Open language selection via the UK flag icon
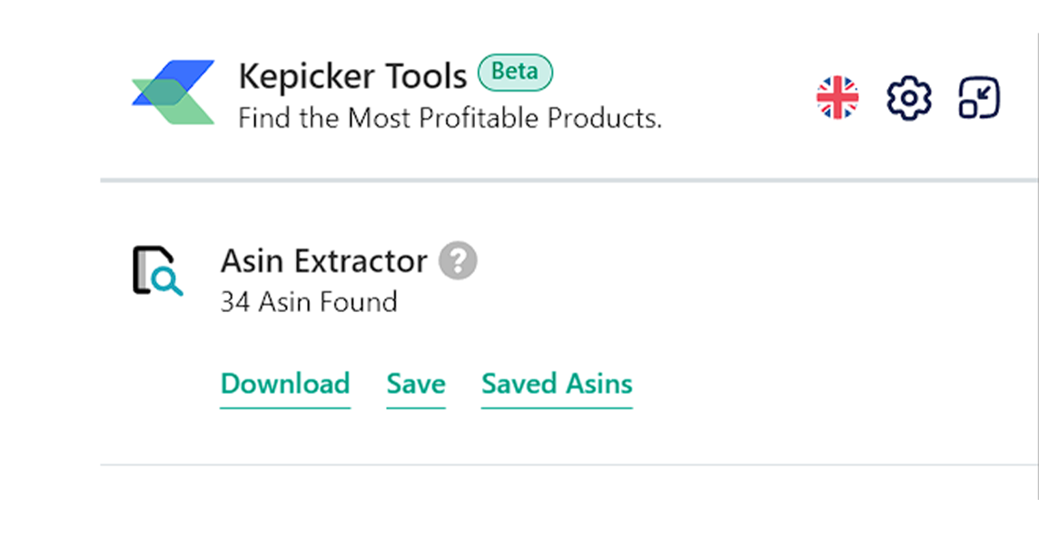This screenshot has height=537, width=1039. [836, 96]
